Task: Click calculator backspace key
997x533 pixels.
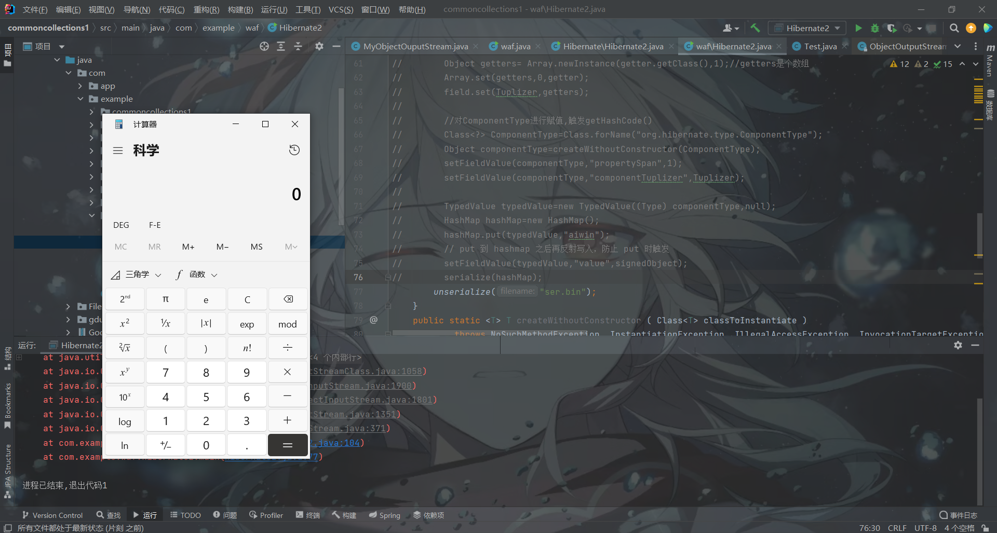Action: (288, 299)
